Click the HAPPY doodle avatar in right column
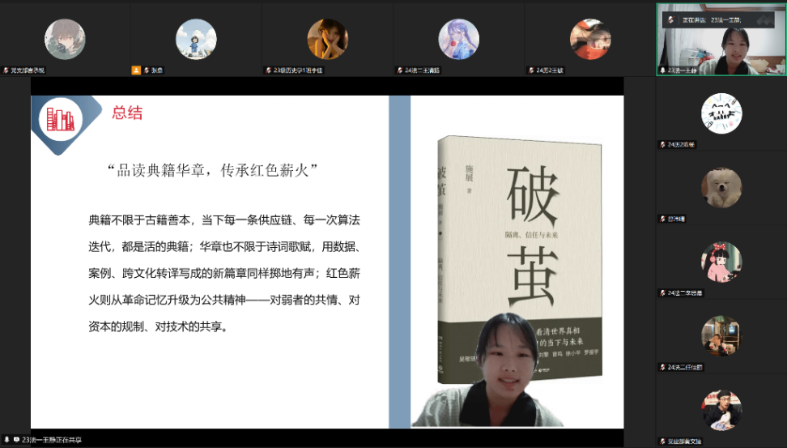The width and height of the screenshot is (787, 448). (721, 113)
